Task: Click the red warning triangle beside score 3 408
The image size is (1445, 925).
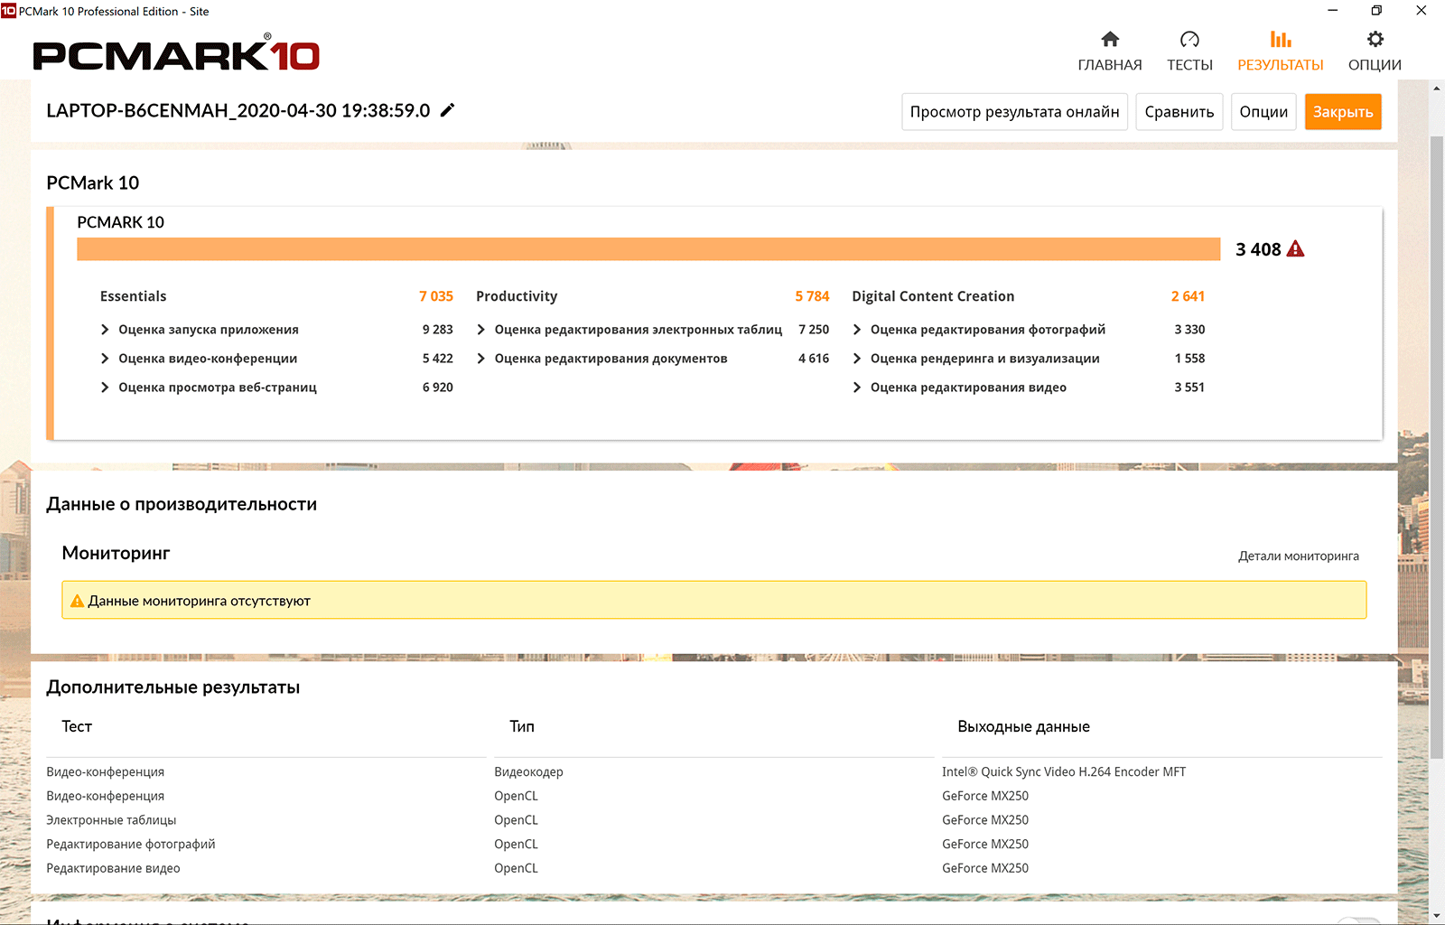Action: coord(1295,249)
